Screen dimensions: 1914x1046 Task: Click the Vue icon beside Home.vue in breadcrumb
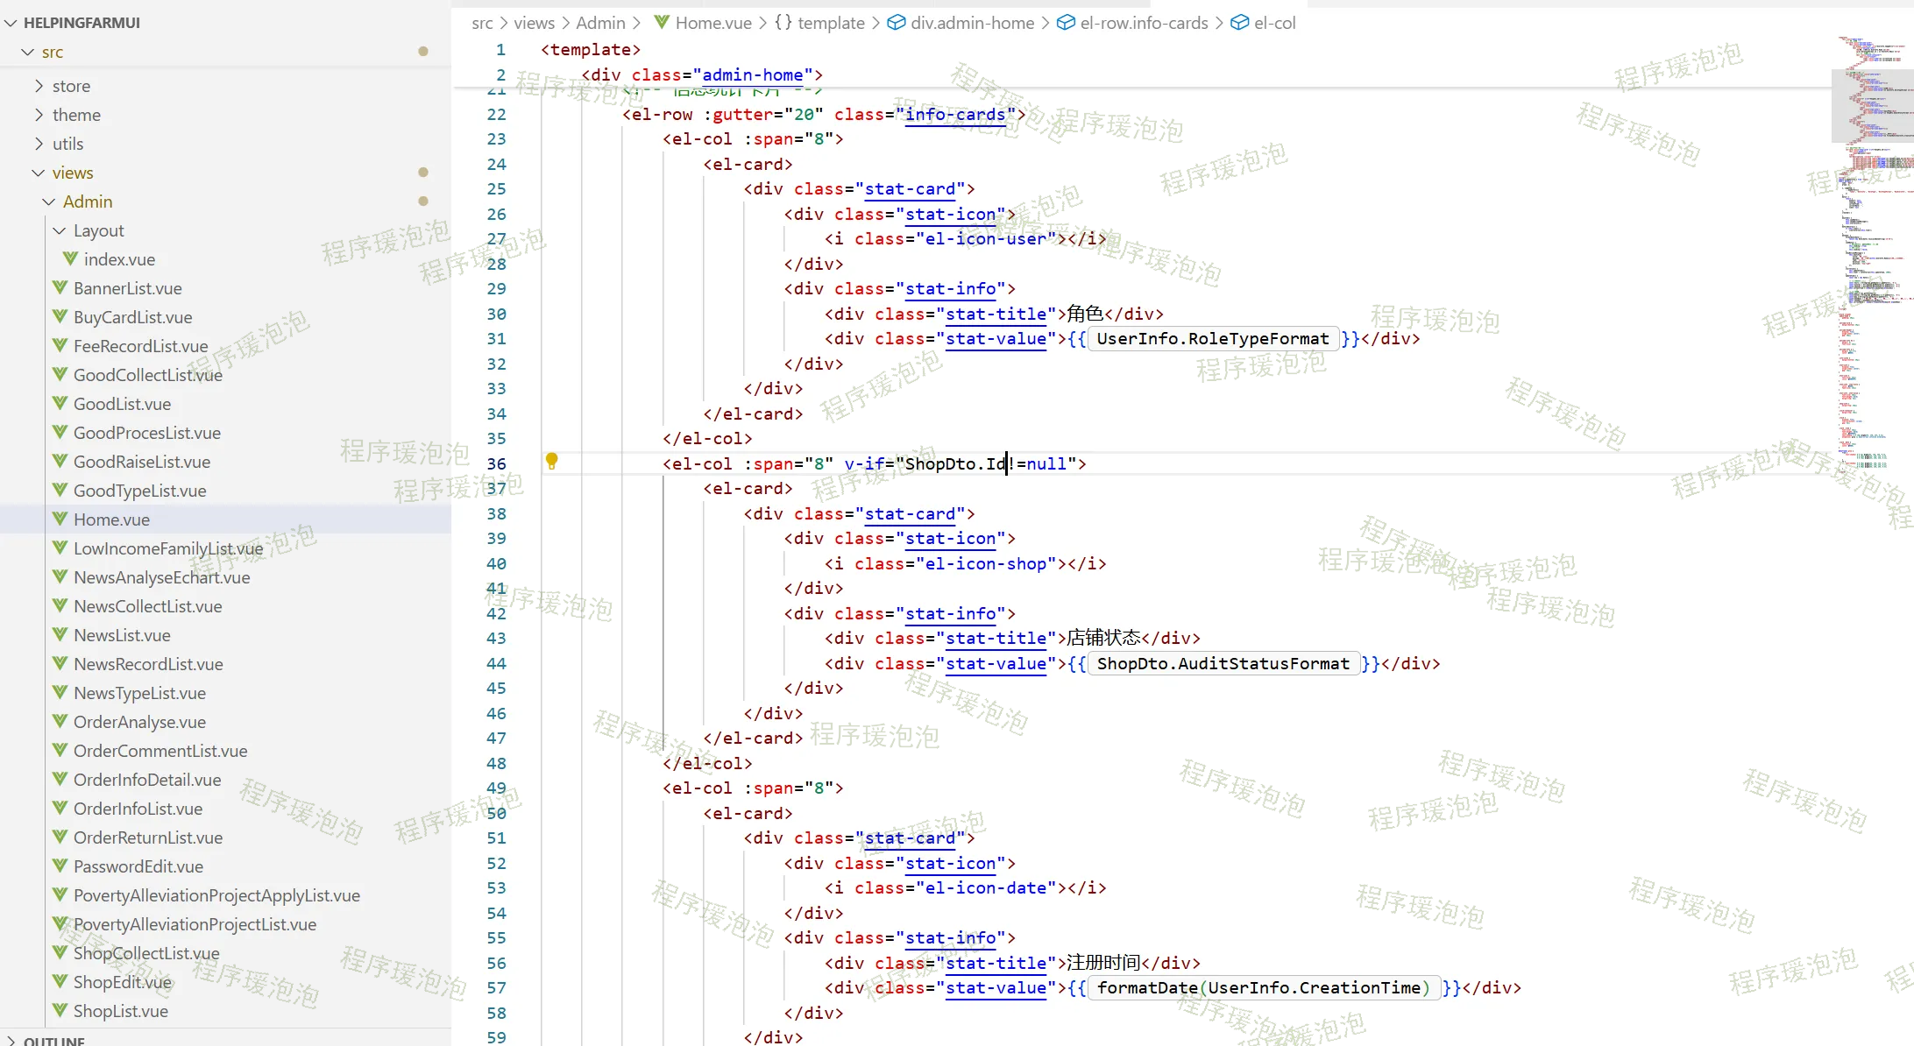662,22
